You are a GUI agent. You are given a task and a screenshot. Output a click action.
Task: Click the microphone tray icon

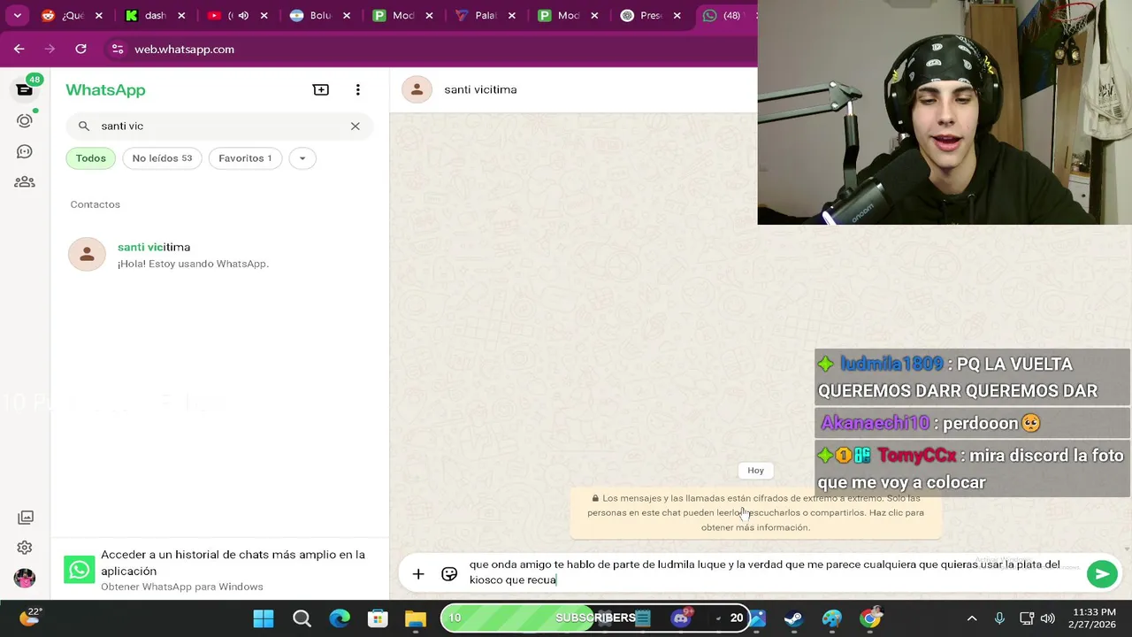click(x=999, y=618)
